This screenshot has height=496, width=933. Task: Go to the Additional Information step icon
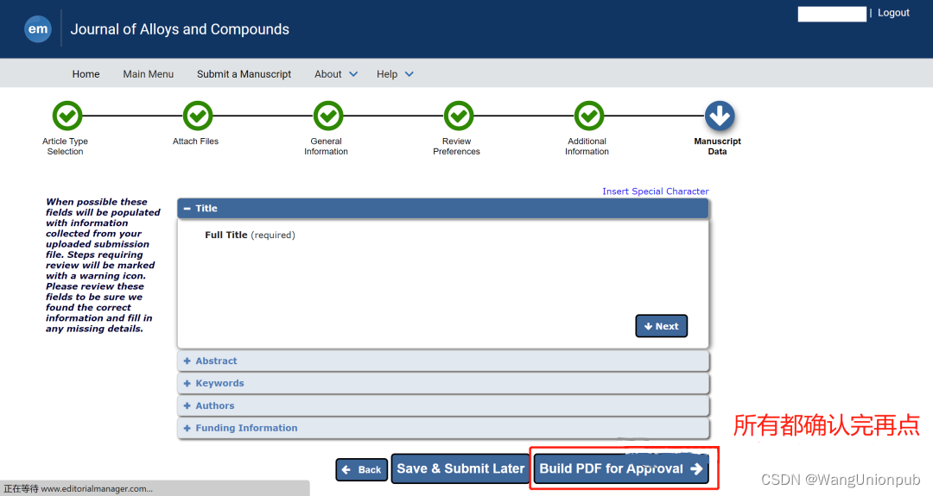click(x=589, y=116)
